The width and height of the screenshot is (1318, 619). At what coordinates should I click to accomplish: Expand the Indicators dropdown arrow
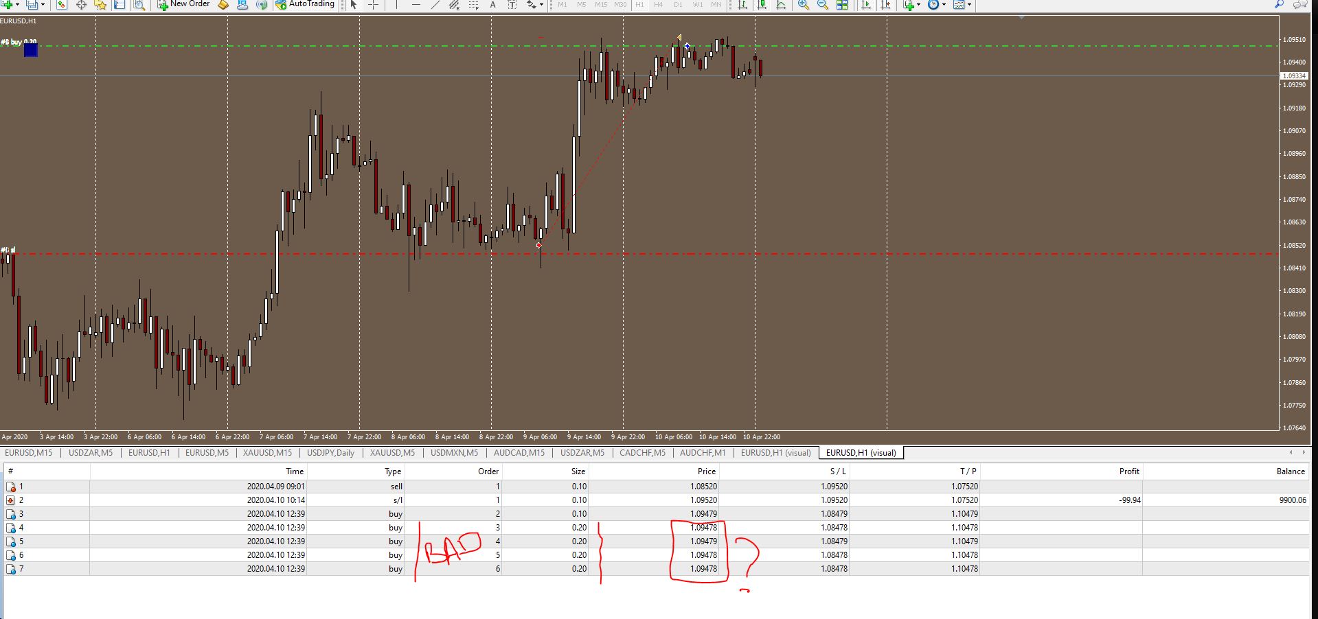pyautogui.click(x=919, y=5)
